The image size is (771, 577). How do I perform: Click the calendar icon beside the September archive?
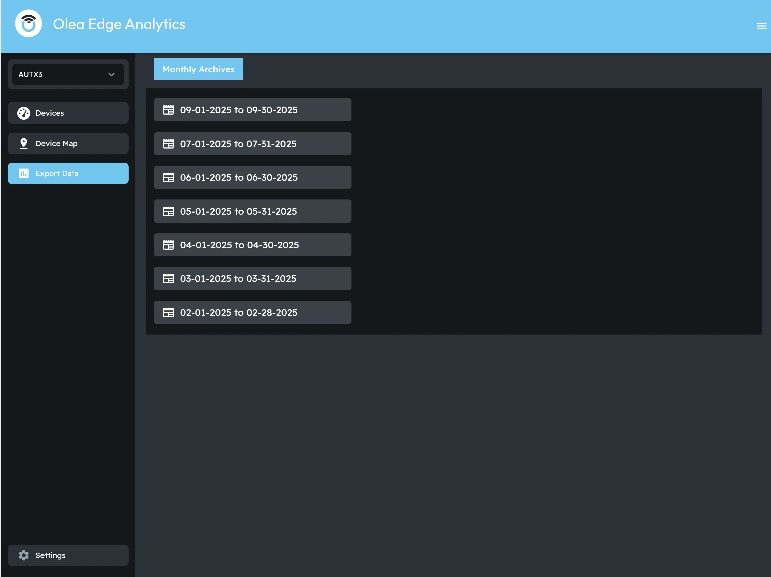click(169, 110)
